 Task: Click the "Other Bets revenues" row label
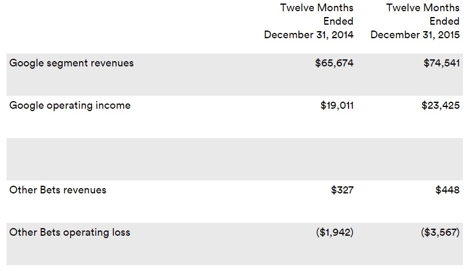tap(58, 190)
